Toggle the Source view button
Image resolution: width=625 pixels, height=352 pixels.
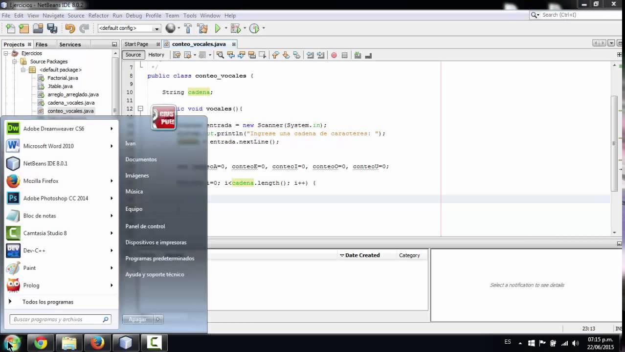(133, 55)
